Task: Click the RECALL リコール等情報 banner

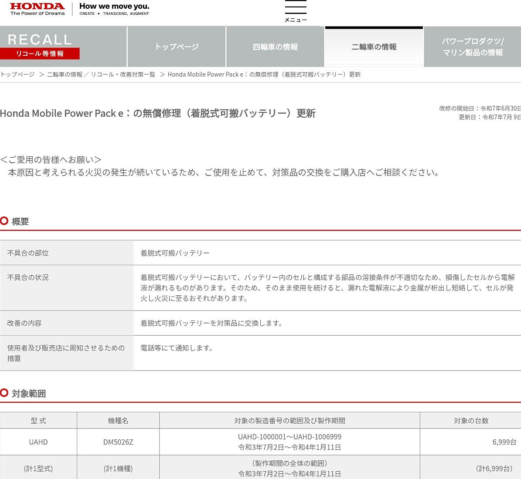Action: pos(40,46)
